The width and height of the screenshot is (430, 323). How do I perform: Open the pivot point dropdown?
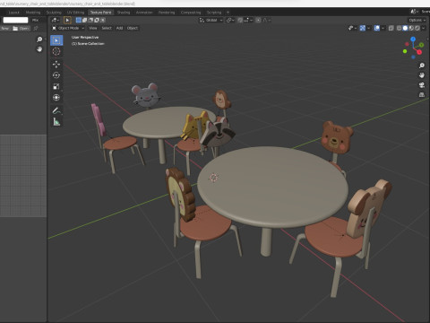pos(230,20)
